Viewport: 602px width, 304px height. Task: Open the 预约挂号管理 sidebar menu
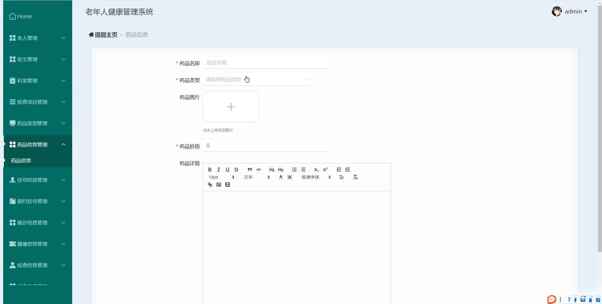pos(38,201)
